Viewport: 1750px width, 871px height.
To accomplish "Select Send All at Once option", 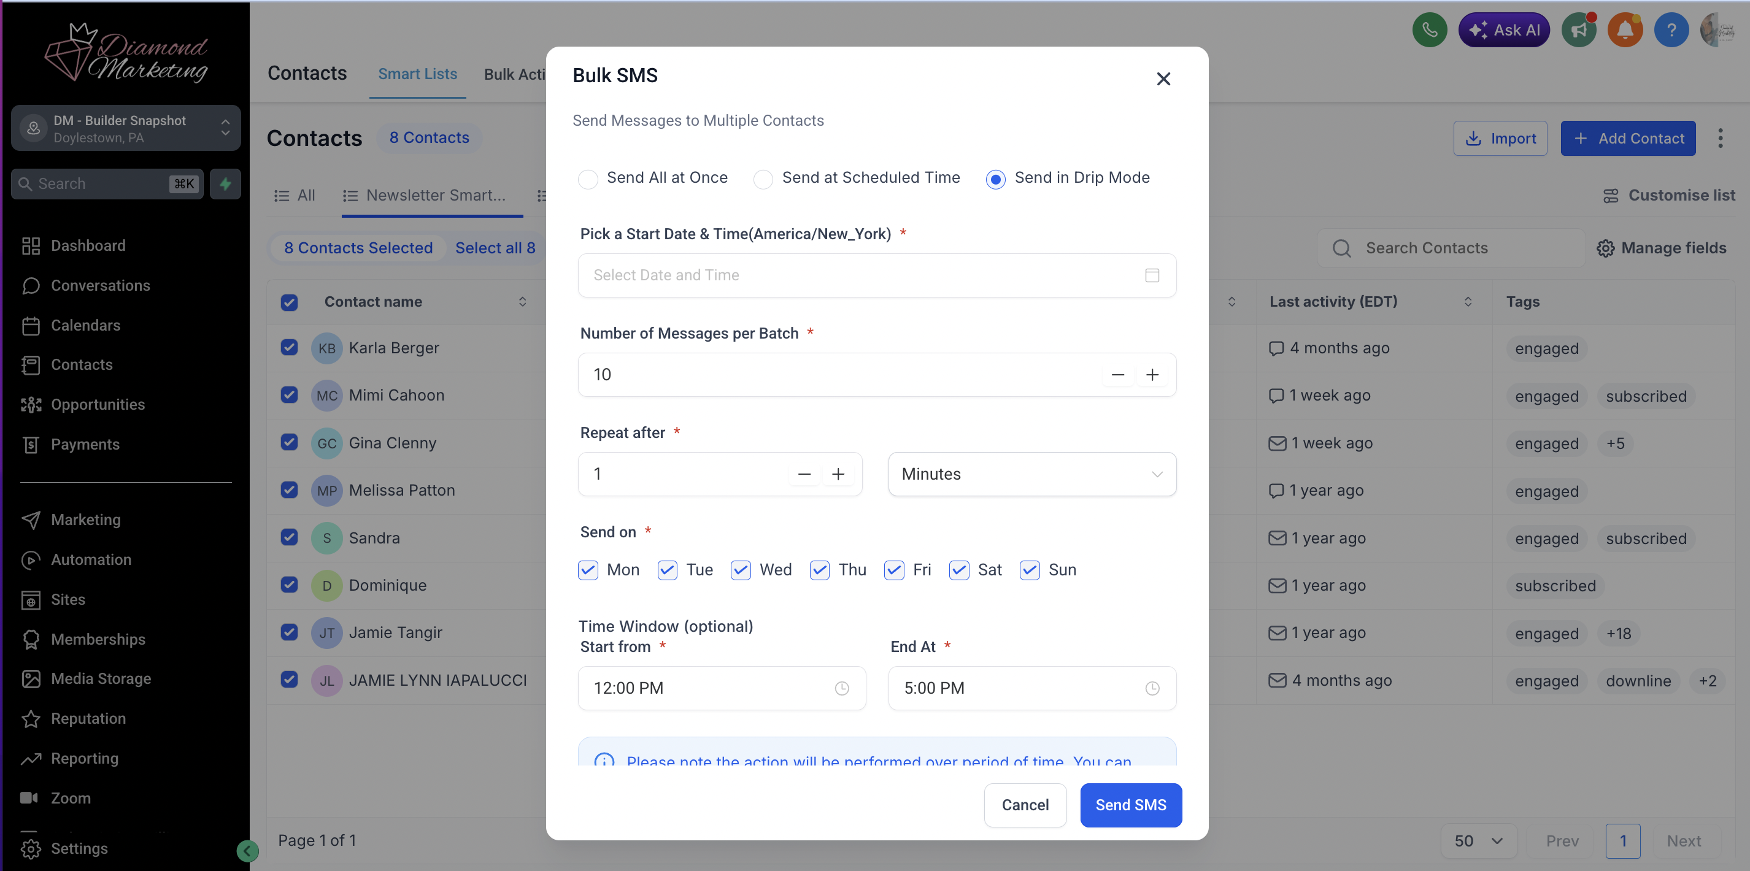I will tap(588, 178).
